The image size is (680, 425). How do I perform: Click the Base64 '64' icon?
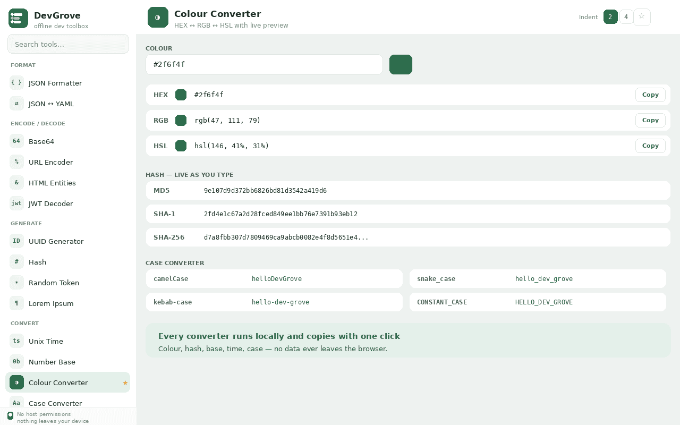point(16,141)
